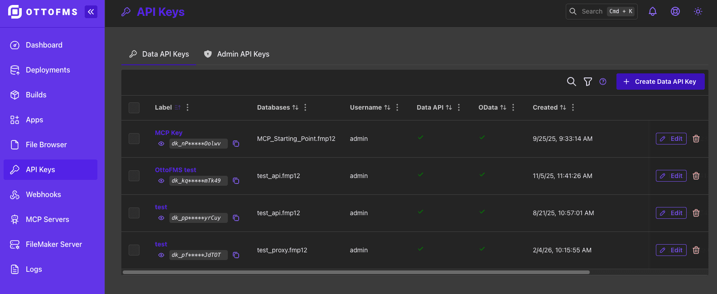Open Deployments in sidebar
The width and height of the screenshot is (717, 294).
click(50, 70)
